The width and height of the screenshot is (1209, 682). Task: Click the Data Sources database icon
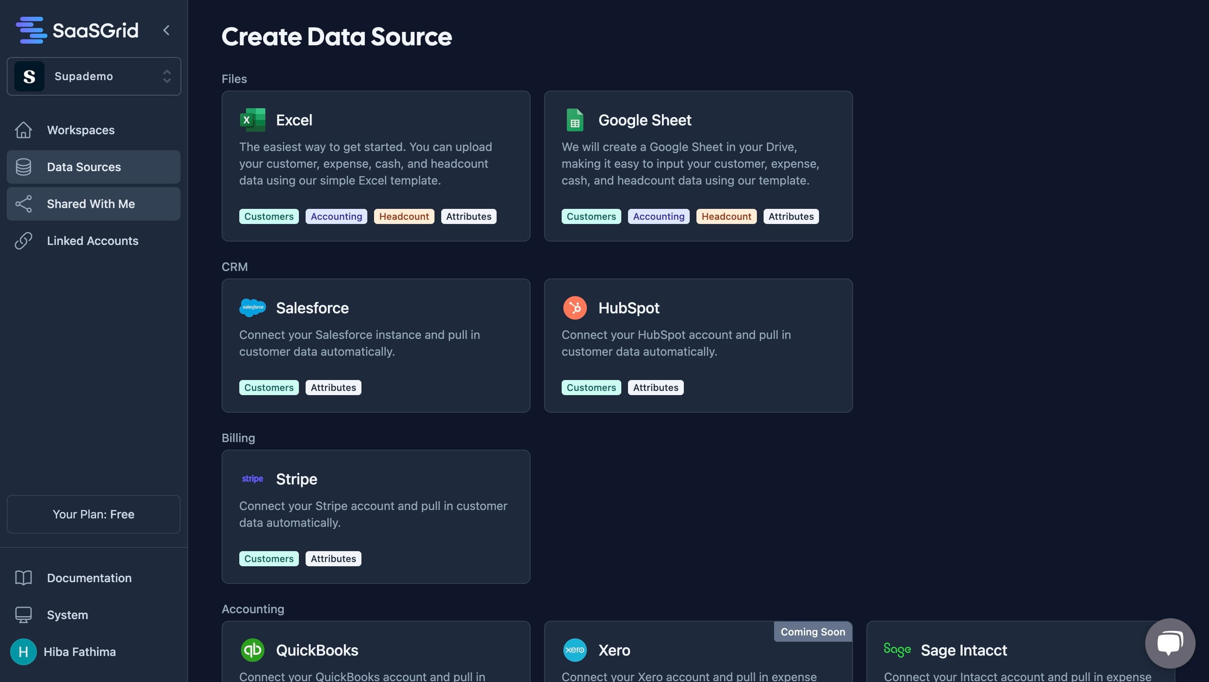point(24,167)
